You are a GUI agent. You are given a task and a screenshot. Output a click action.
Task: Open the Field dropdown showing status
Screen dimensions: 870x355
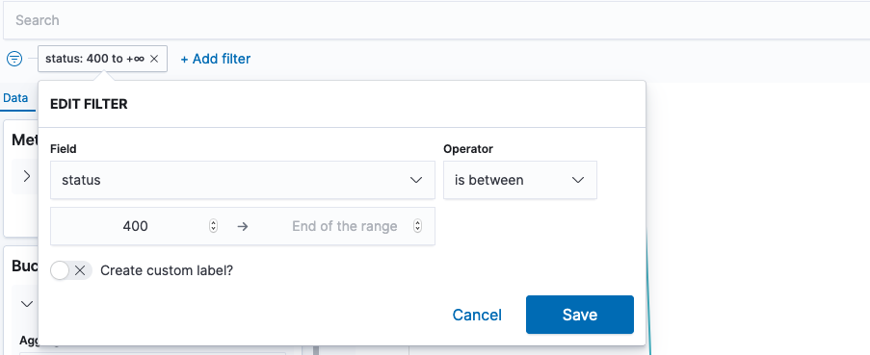pyautogui.click(x=243, y=180)
